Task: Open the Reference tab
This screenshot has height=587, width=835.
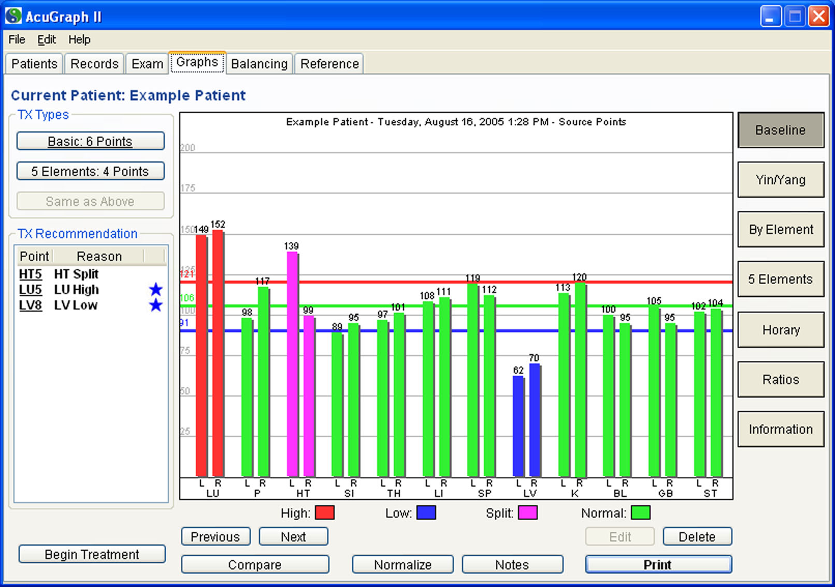Action: click(x=329, y=64)
